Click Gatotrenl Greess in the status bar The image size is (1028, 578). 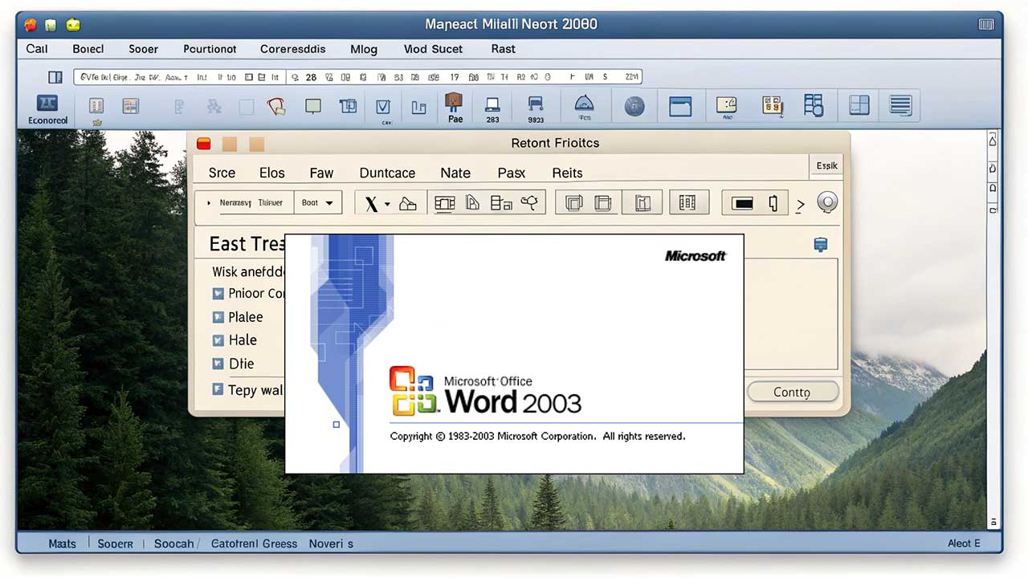point(254,543)
